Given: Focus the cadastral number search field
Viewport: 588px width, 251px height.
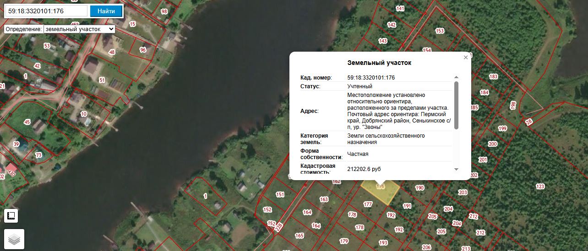Looking at the screenshot, I should click(x=46, y=11).
